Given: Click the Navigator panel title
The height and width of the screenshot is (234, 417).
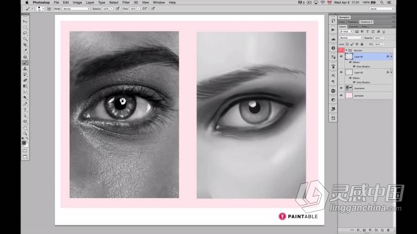Looking at the screenshot, I should pos(344,17).
